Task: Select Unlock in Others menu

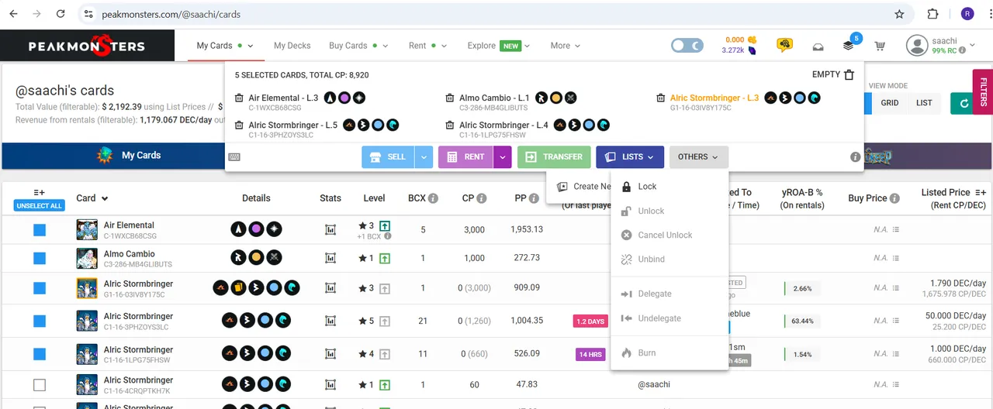Action: point(669,211)
